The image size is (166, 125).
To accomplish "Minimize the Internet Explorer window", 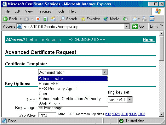I will point(151,4).
